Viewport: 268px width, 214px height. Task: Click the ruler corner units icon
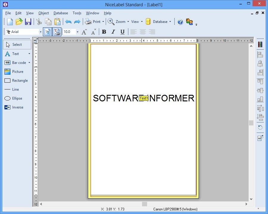coord(35,40)
